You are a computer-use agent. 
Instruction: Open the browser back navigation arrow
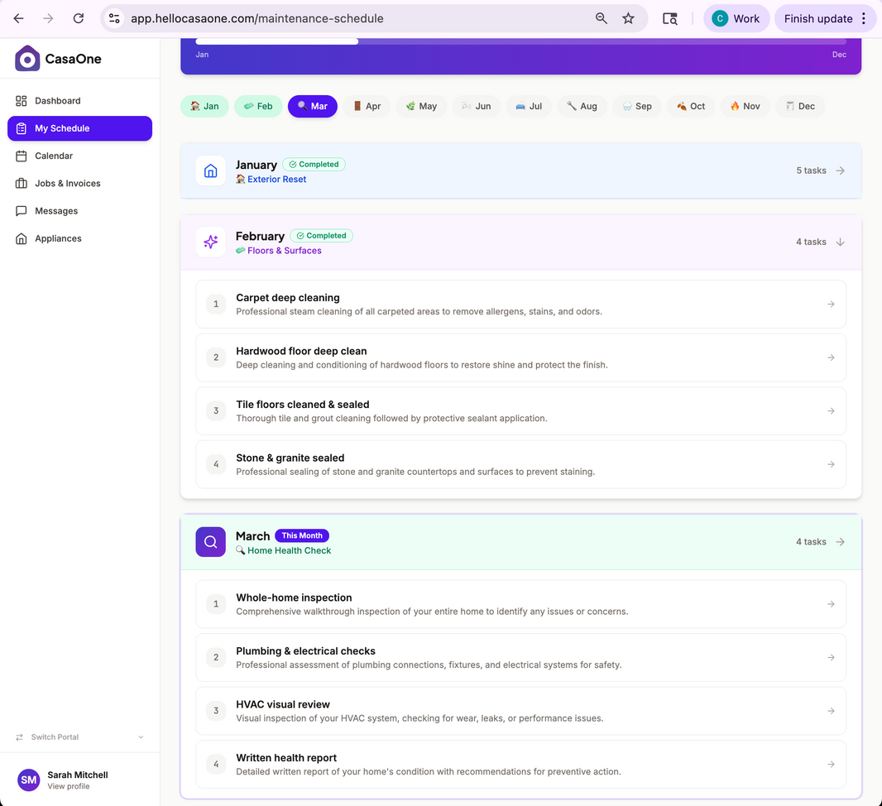18,18
